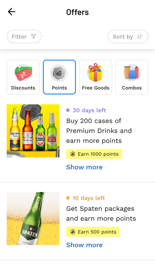Show more for the Premium Drinks offer
155x265 pixels.
tap(84, 167)
